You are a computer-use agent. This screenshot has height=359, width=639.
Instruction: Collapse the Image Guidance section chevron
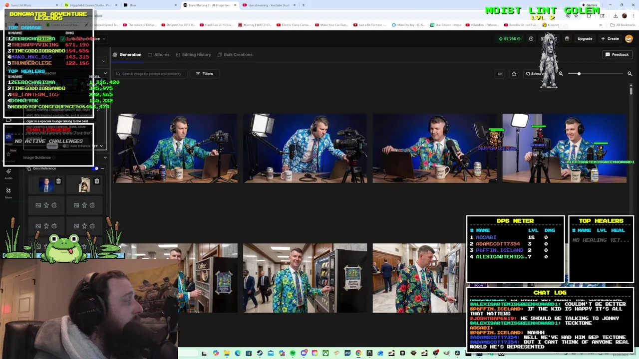point(105,158)
